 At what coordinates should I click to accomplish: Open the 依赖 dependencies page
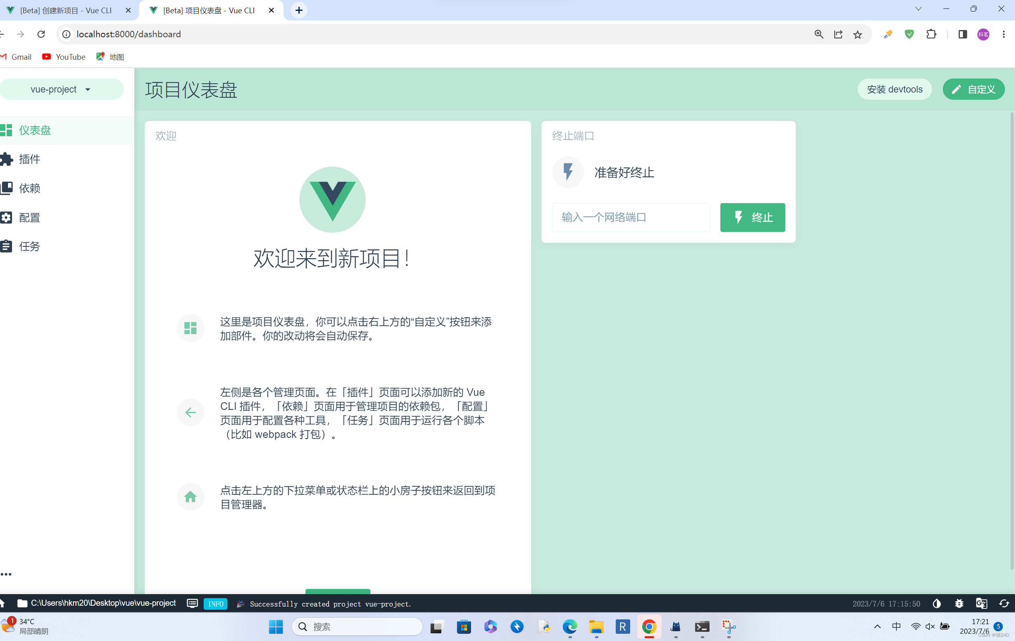[x=67, y=188]
